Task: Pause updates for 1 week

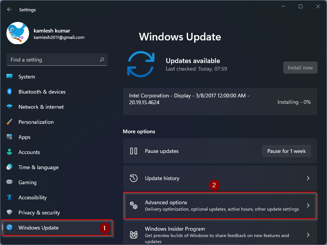Action: [x=286, y=151]
